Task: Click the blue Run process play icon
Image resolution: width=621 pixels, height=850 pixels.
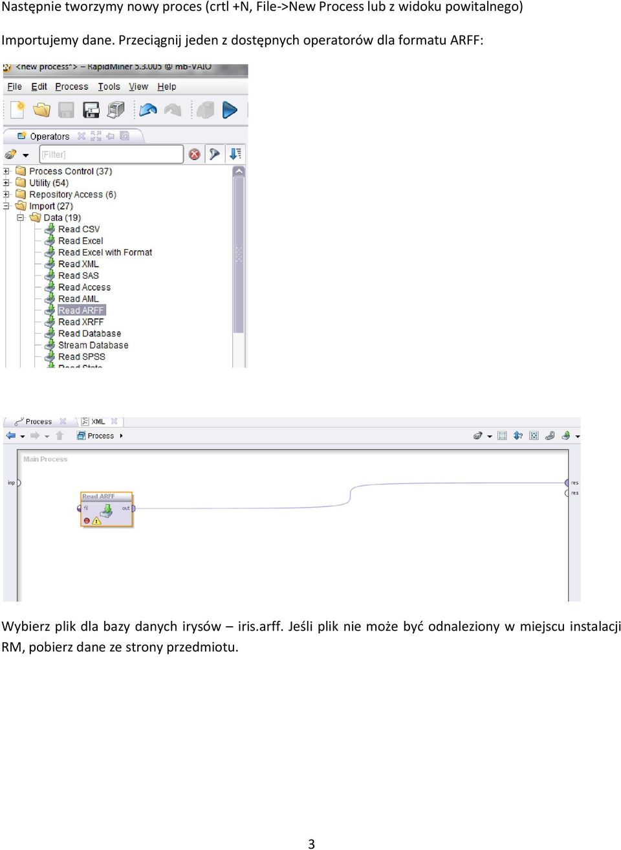Action: [230, 110]
